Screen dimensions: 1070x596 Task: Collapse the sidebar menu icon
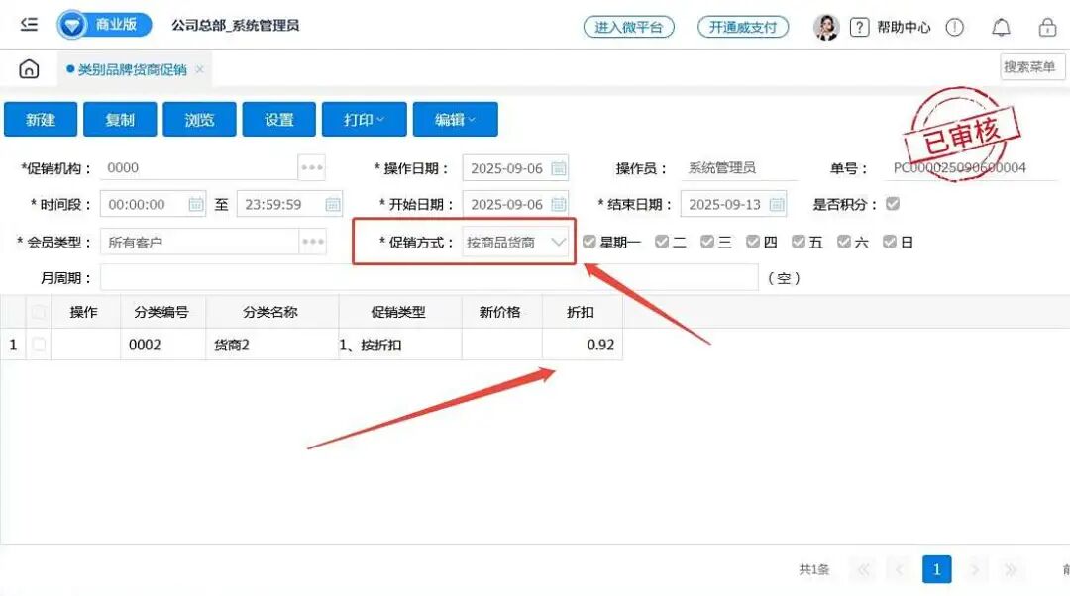tap(29, 26)
